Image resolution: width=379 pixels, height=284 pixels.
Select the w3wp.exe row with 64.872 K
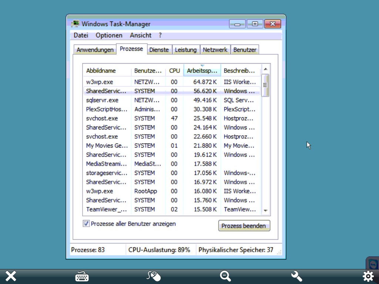pyautogui.click(x=172, y=82)
